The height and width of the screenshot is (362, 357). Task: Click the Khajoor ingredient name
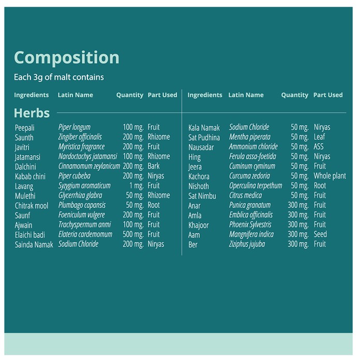[x=198, y=225]
